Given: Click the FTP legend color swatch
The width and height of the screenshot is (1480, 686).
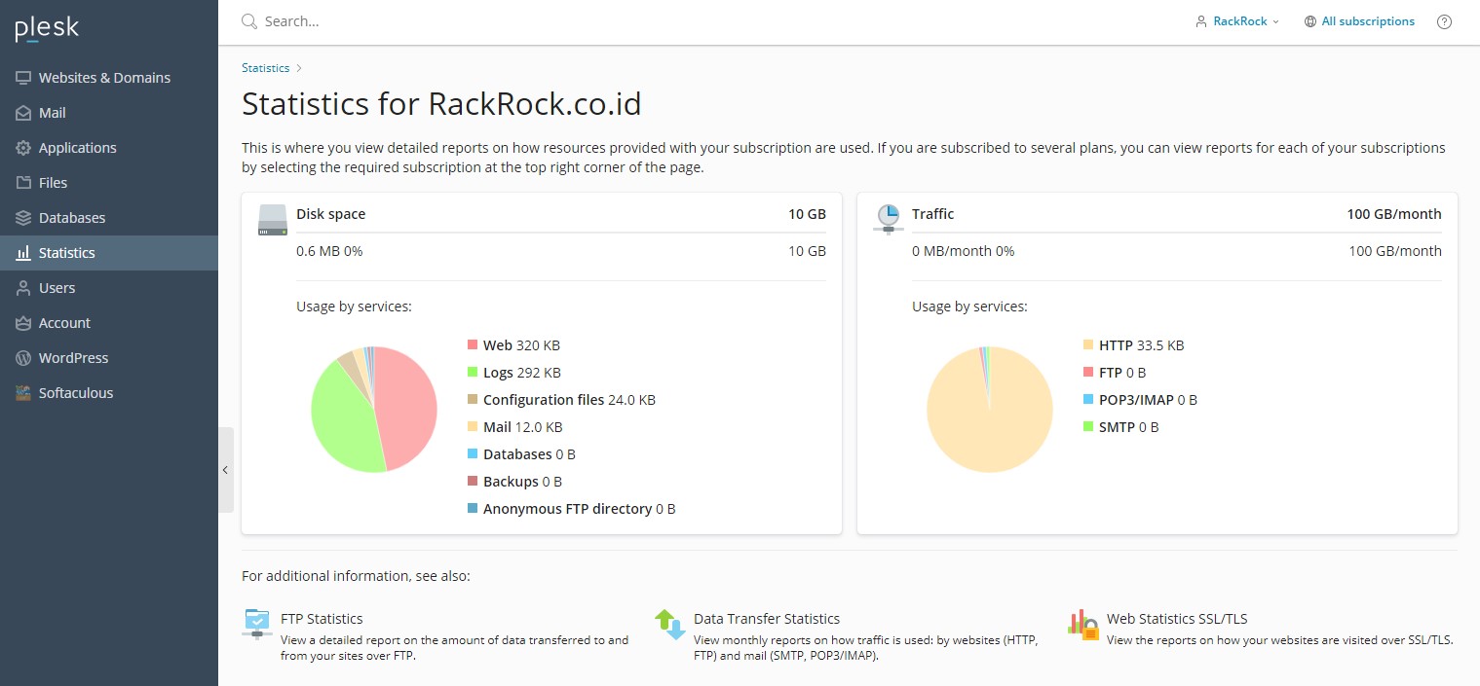Looking at the screenshot, I should click(x=1088, y=373).
